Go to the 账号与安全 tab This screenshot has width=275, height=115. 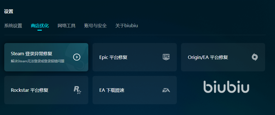pyautogui.click(x=95, y=26)
